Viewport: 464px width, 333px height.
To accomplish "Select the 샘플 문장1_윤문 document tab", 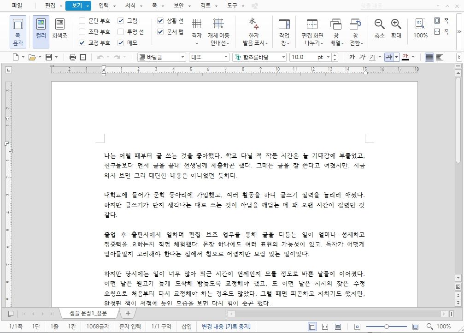I will (88, 313).
